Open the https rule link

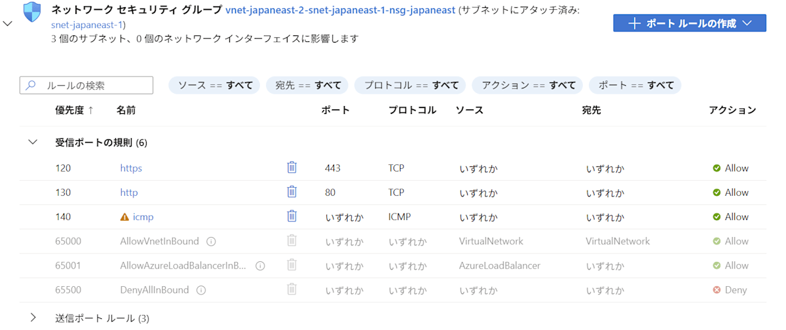pos(131,168)
